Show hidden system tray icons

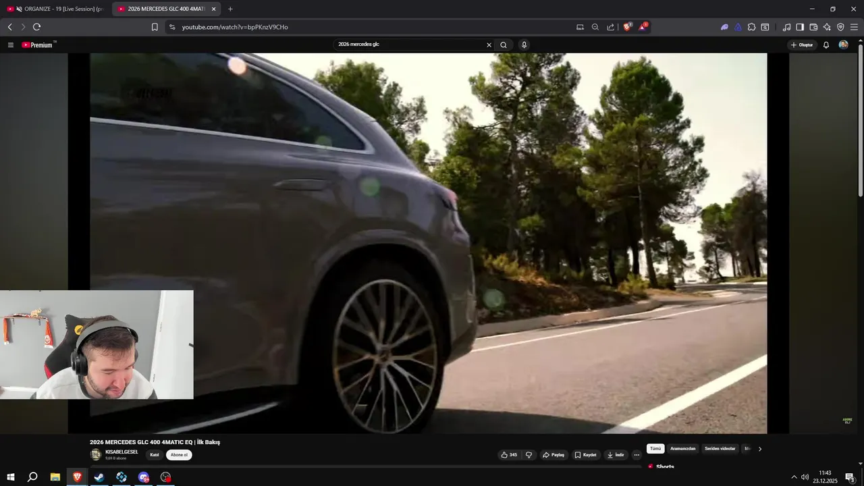point(794,477)
